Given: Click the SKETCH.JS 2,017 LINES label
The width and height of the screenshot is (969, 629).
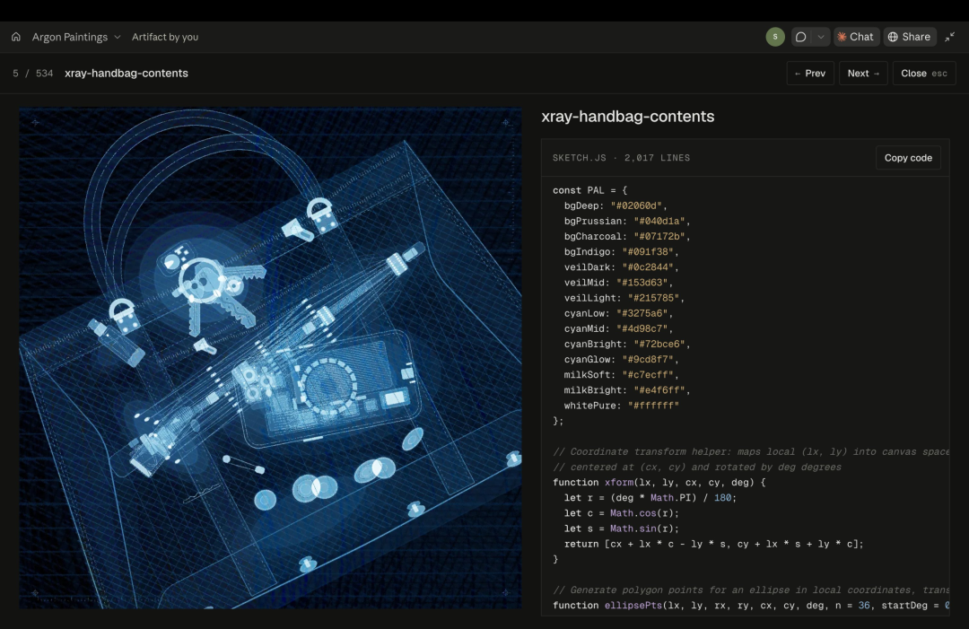Looking at the screenshot, I should [621, 158].
